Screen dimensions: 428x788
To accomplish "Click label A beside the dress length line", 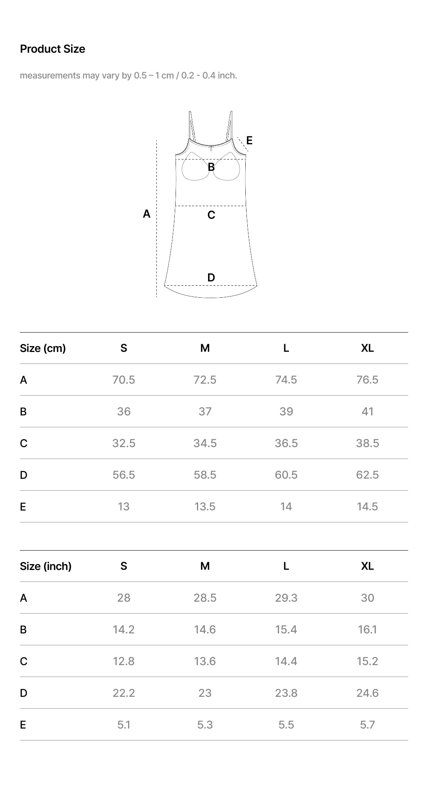I will click(x=147, y=214).
